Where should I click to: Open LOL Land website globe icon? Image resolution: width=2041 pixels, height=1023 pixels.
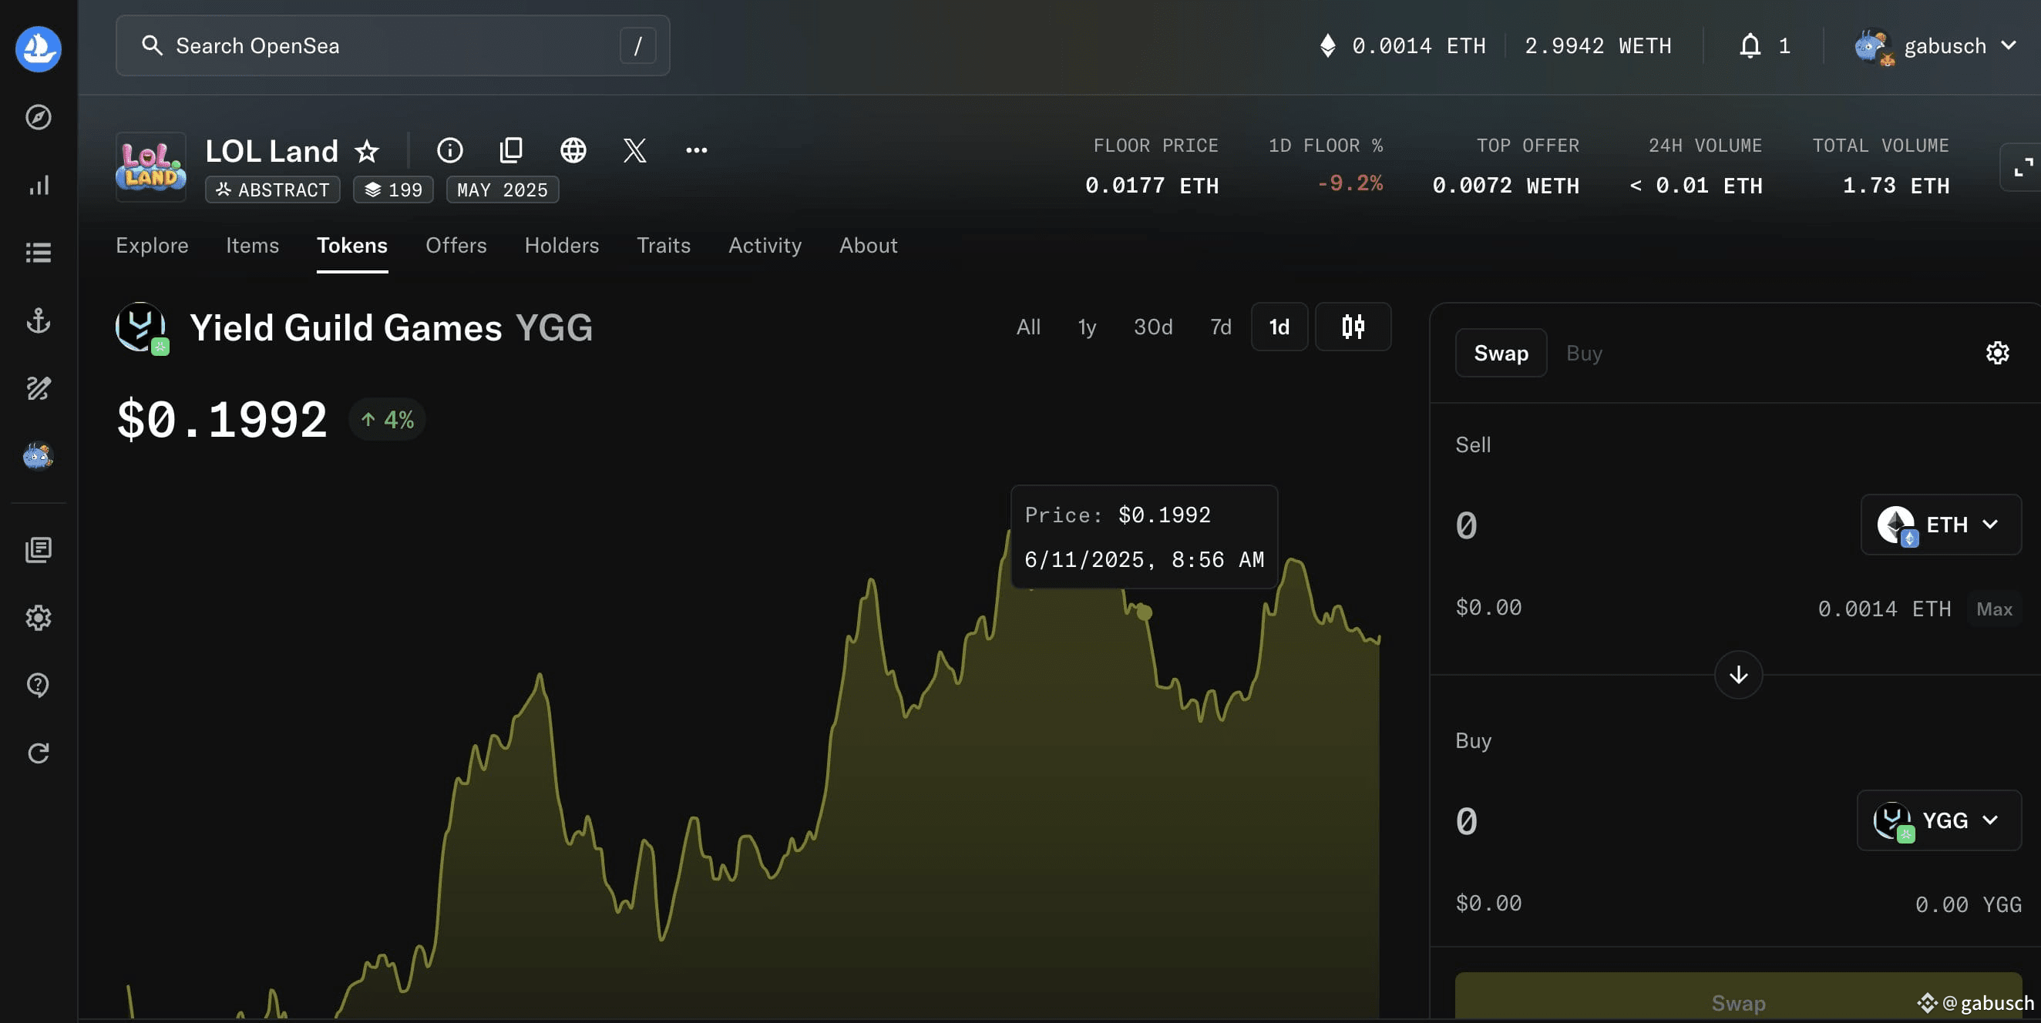[573, 150]
